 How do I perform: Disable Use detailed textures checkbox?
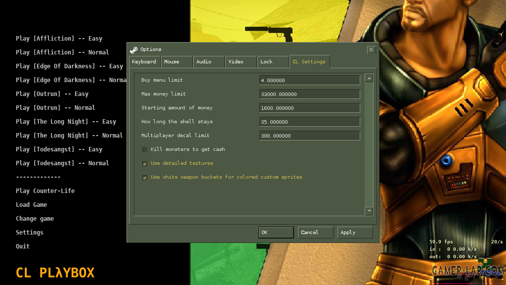click(x=145, y=163)
